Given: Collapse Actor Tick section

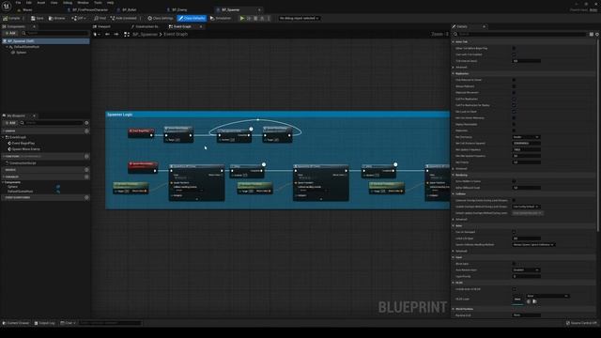Looking at the screenshot, I should pos(454,41).
